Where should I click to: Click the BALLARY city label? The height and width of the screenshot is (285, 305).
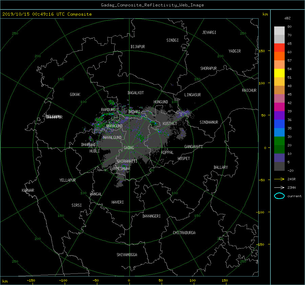[221, 167]
